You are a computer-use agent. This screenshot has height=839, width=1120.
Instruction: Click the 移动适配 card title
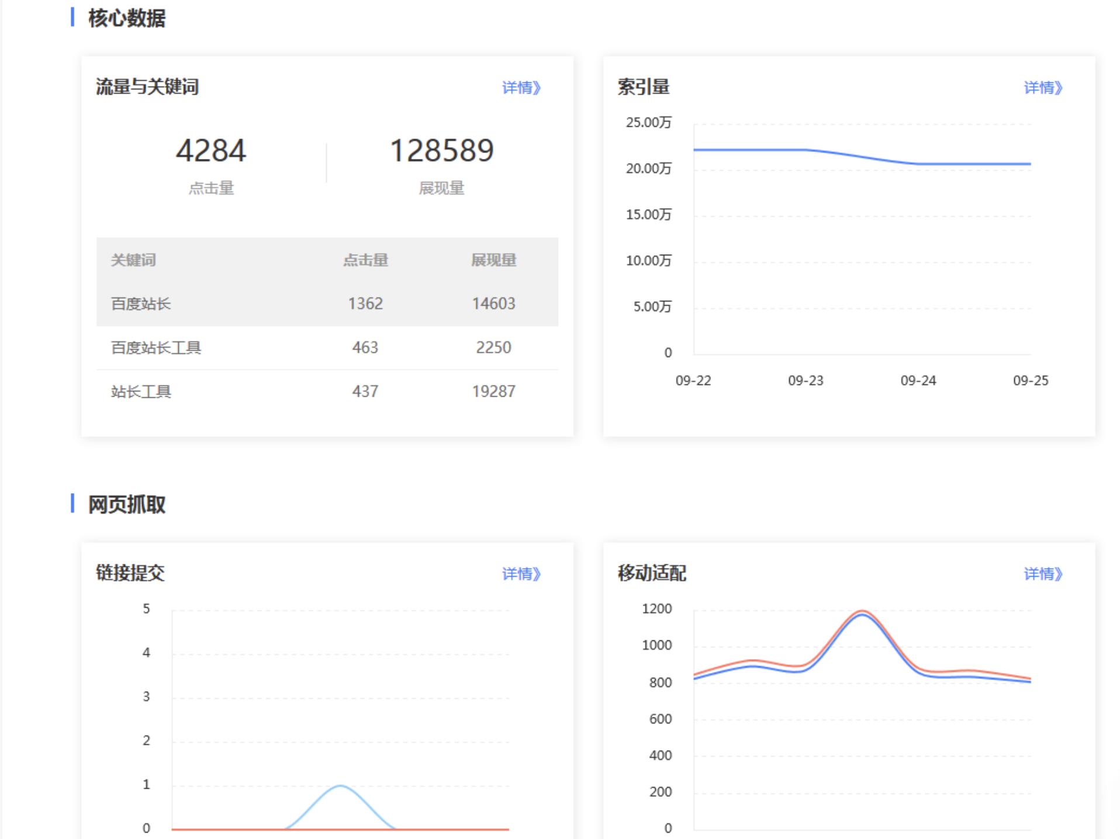click(652, 573)
